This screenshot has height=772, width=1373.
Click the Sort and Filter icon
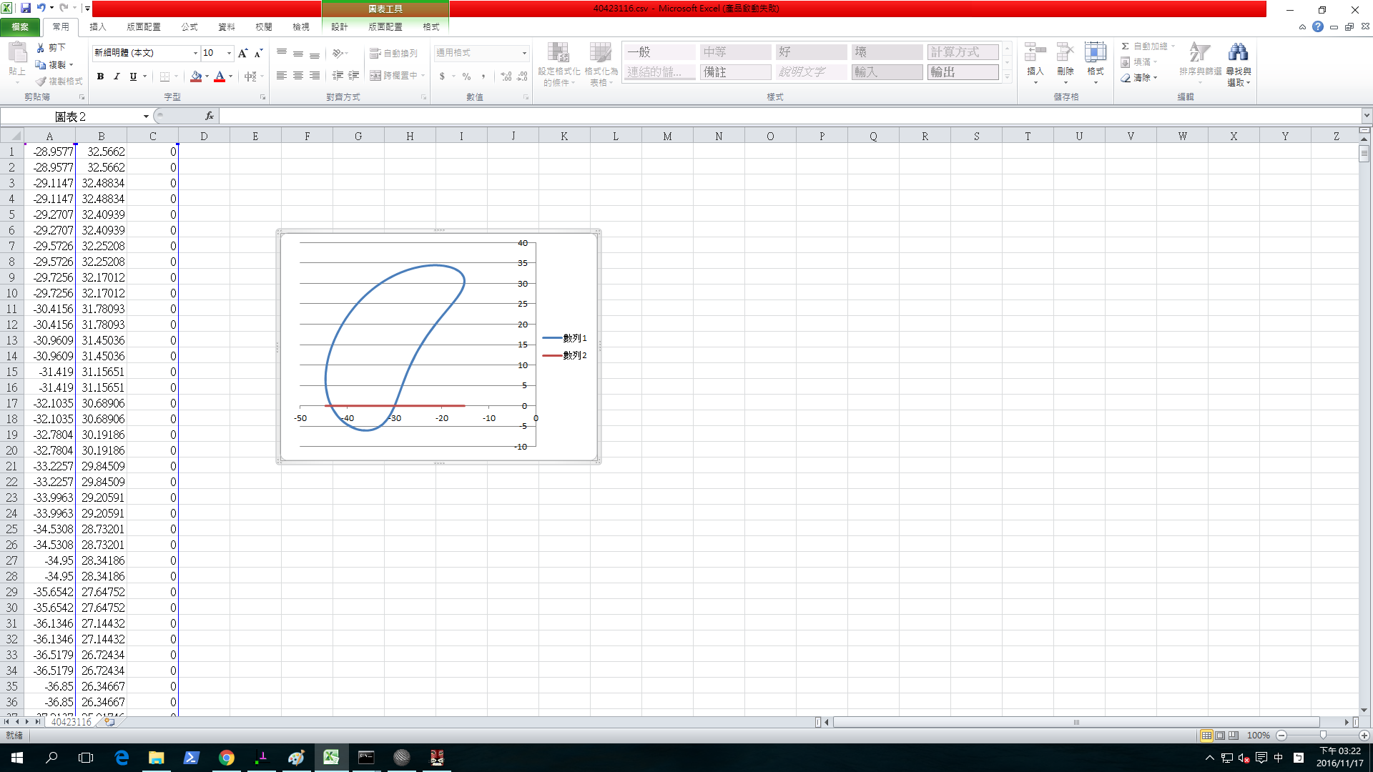pos(1199,53)
